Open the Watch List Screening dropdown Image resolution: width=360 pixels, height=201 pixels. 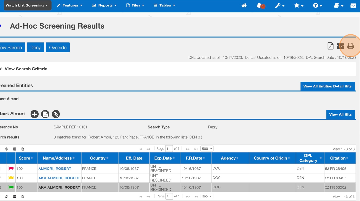[x=27, y=5]
